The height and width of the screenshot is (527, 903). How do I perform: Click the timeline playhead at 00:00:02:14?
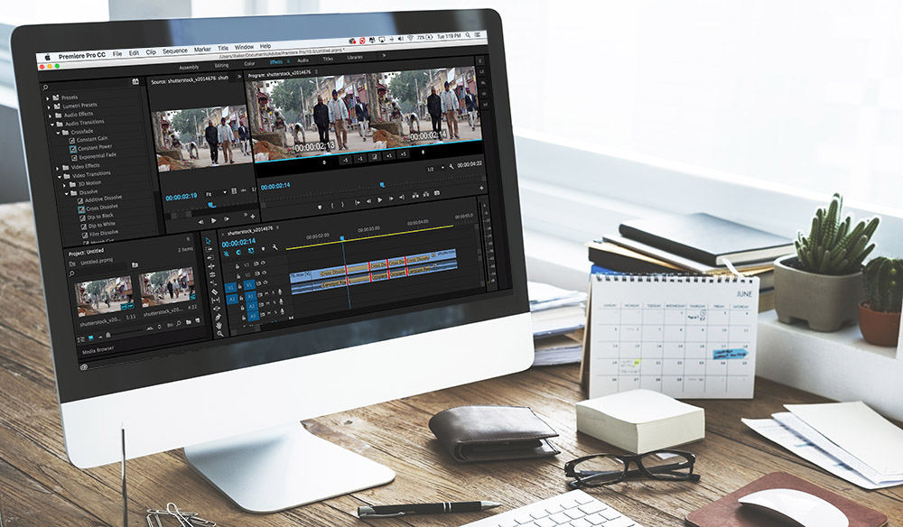pyautogui.click(x=342, y=238)
